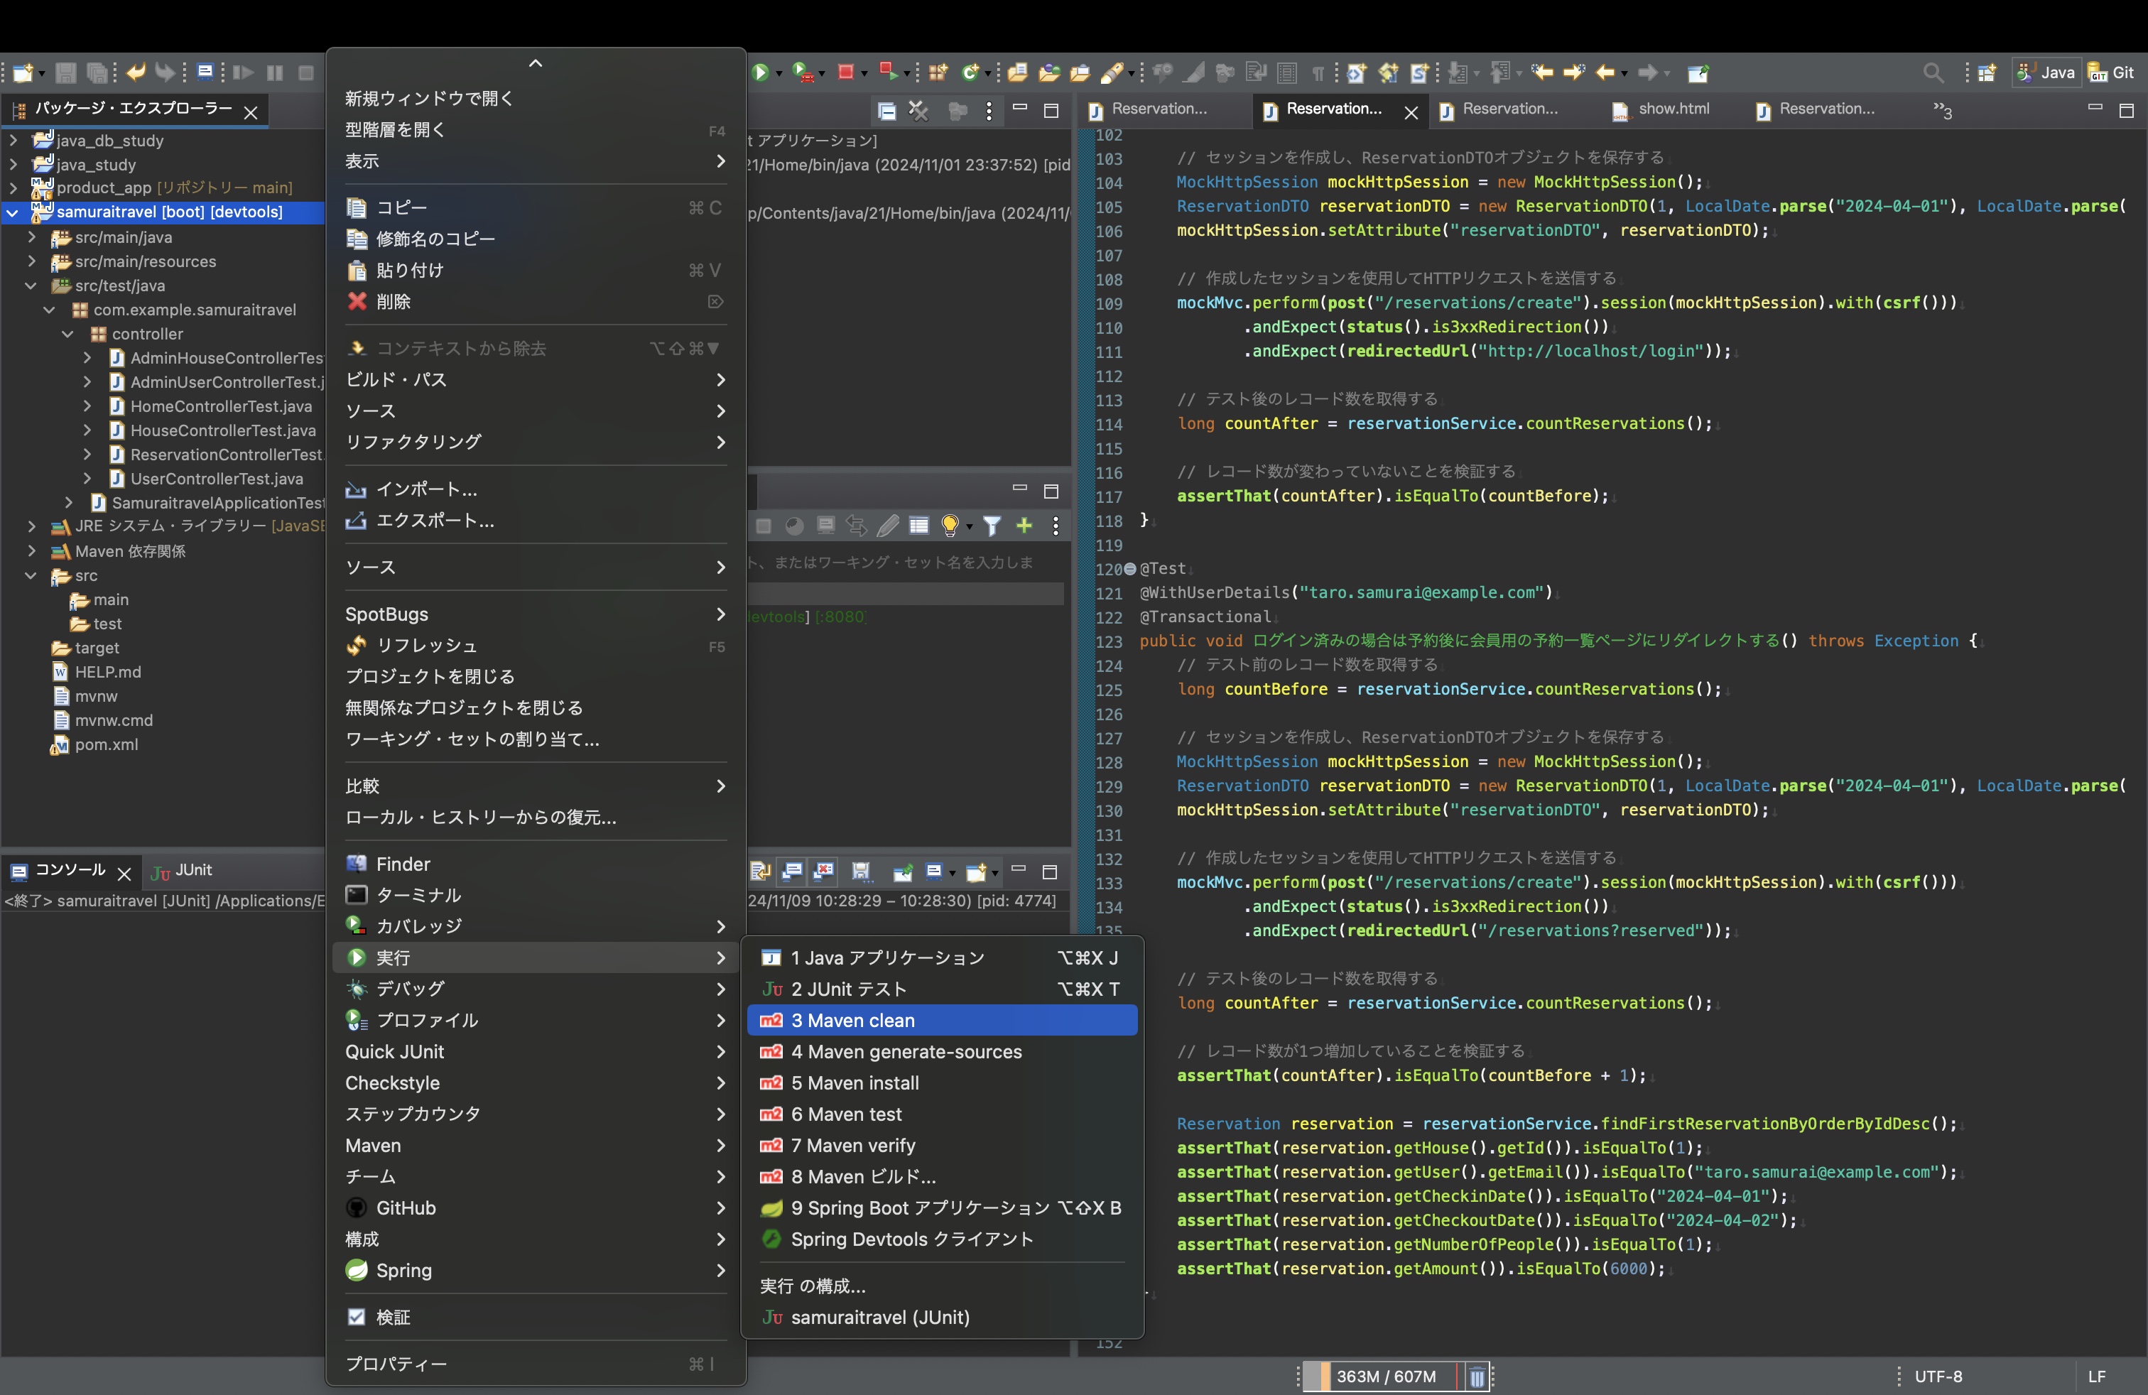Screen dimensions: 2148x1395
Task: Click the search magnifier toolbar icon
Action: pos(1932,72)
